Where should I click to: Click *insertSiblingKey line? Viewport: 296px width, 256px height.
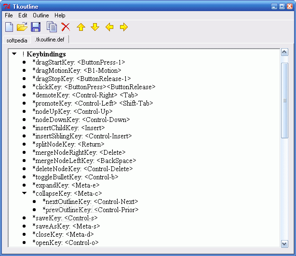[82, 136]
